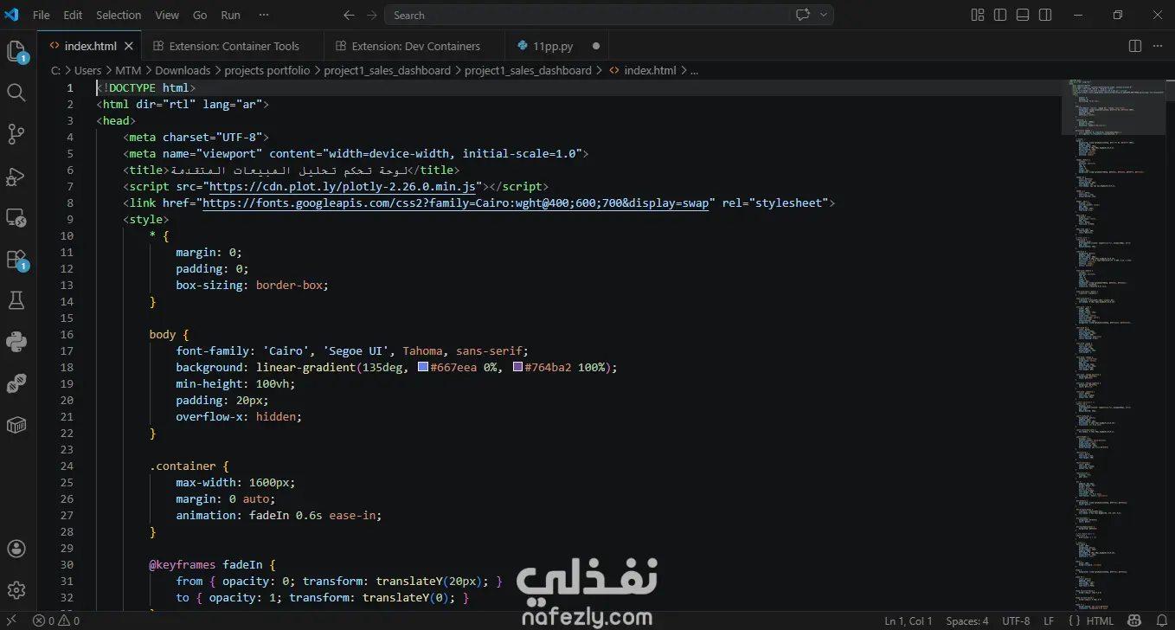Open the Selection menu

119,15
